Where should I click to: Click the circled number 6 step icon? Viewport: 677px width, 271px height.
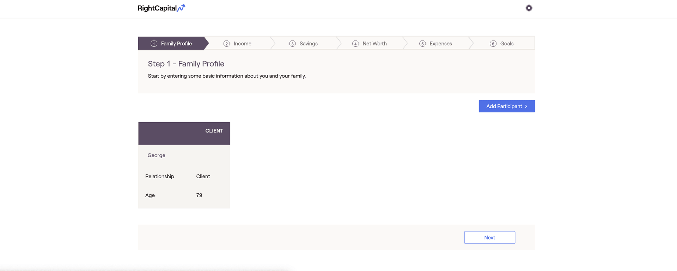pos(493,44)
